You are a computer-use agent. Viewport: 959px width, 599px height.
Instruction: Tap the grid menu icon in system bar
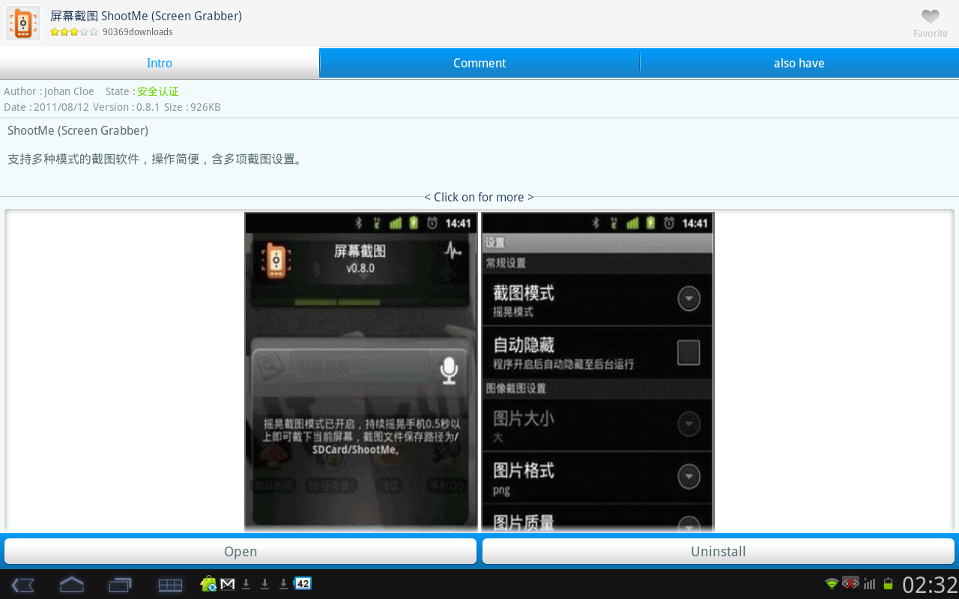point(170,585)
